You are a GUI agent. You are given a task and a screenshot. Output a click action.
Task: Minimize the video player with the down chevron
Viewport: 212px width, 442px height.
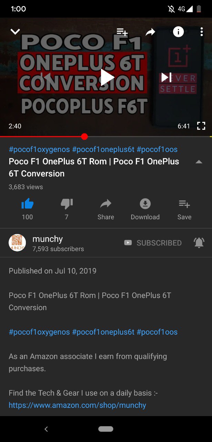tap(15, 32)
